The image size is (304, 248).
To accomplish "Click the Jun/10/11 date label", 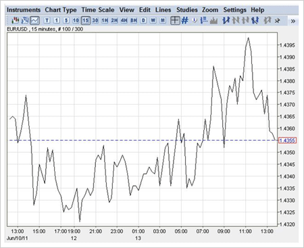I will pyautogui.click(x=18, y=238).
